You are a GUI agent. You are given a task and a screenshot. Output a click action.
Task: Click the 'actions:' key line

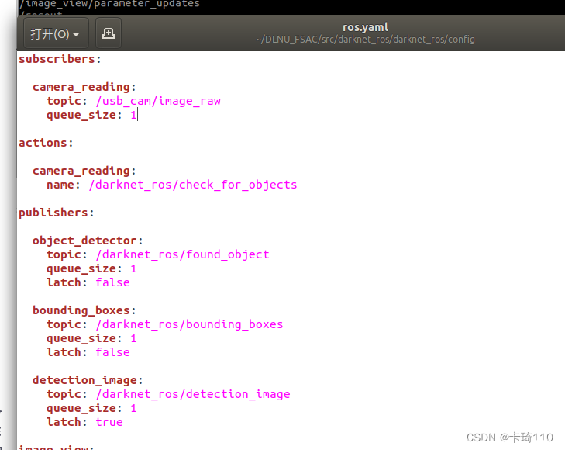(x=46, y=144)
